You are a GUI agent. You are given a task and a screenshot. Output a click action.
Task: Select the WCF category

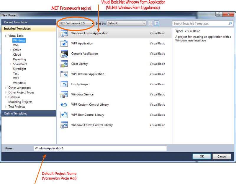[x=16, y=78]
